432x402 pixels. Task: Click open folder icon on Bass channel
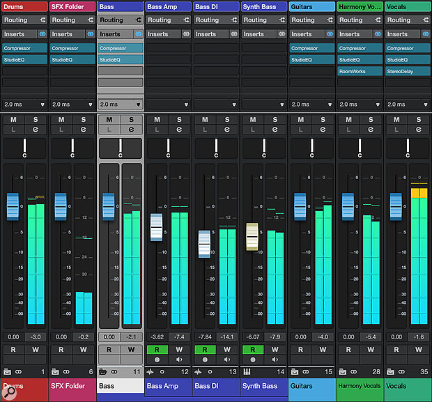click(x=102, y=371)
